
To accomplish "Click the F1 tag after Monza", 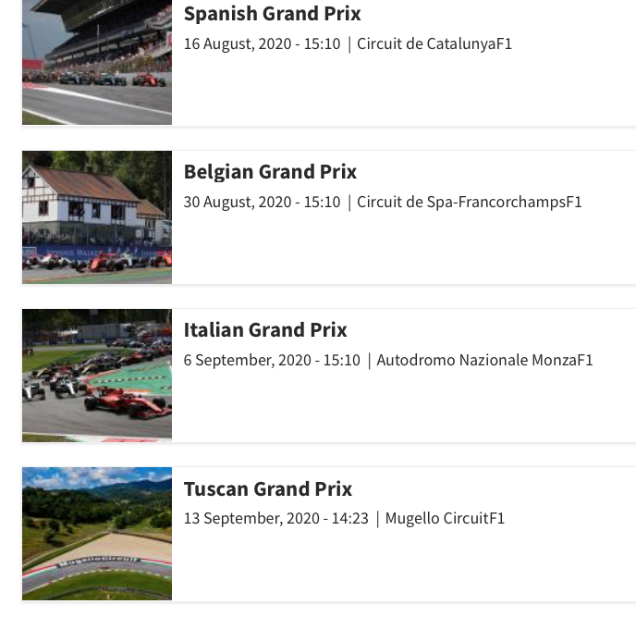I will pos(584,361).
